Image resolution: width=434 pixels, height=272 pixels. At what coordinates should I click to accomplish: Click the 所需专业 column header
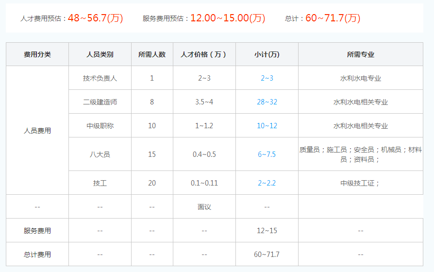pyautogui.click(x=361, y=54)
